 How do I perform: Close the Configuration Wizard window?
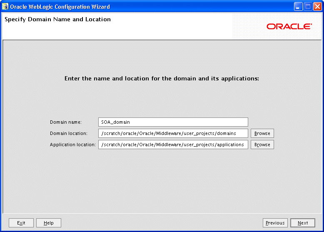click(x=317, y=7)
